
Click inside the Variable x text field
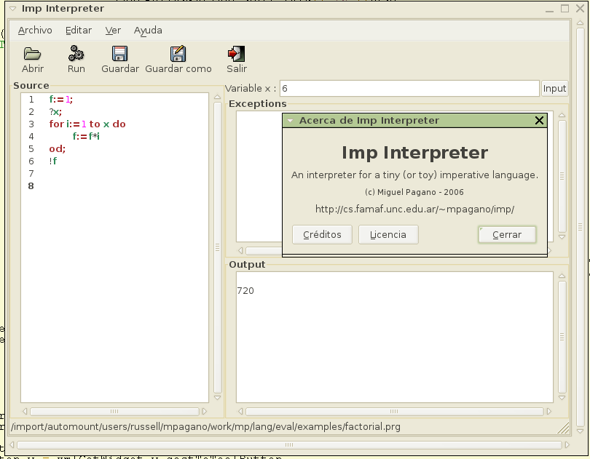click(408, 87)
